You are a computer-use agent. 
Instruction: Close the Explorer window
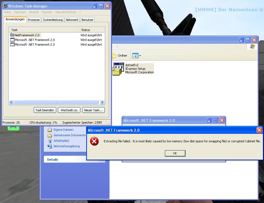click(x=254, y=40)
